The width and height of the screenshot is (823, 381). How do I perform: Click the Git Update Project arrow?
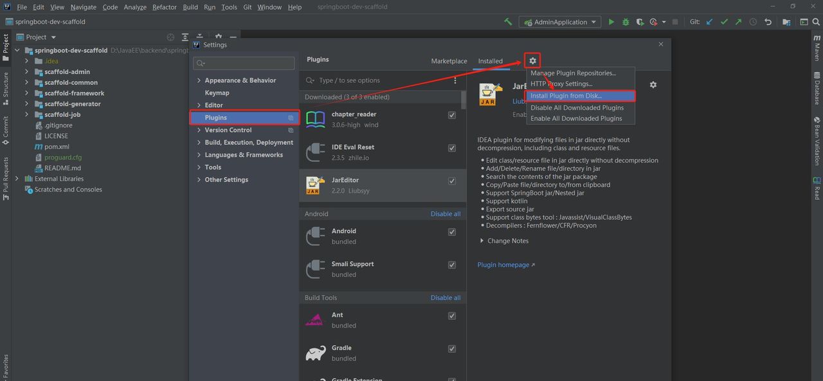710,22
